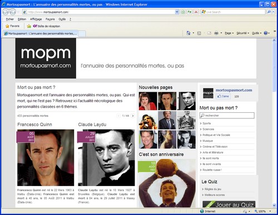This screenshot has height=215, width=278.
Task: Click the J'aime thumbs-up button
Action: (x=223, y=96)
